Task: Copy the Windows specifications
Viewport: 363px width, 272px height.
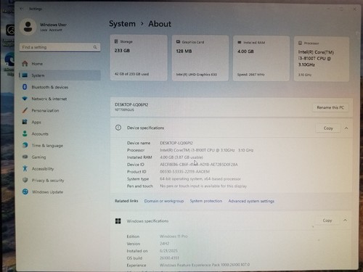Action: 327,221
